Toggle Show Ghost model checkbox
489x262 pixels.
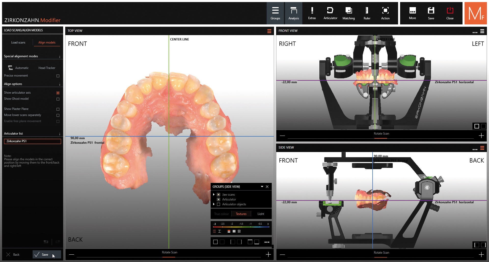[x=58, y=99]
